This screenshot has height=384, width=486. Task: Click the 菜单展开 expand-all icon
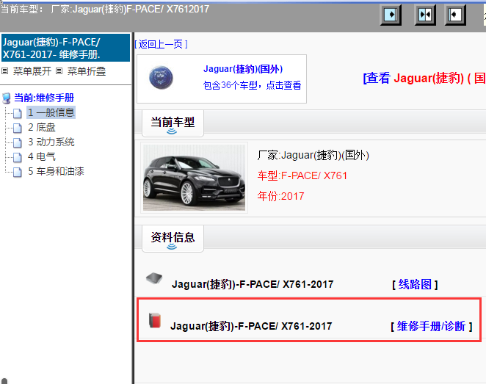(x=4, y=71)
